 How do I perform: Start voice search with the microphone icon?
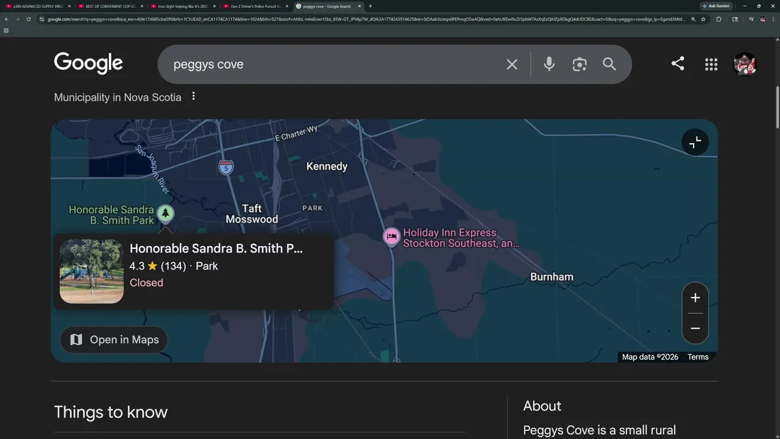tap(549, 64)
